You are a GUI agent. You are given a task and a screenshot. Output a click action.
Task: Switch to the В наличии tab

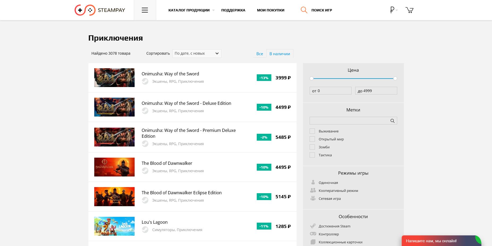(280, 54)
